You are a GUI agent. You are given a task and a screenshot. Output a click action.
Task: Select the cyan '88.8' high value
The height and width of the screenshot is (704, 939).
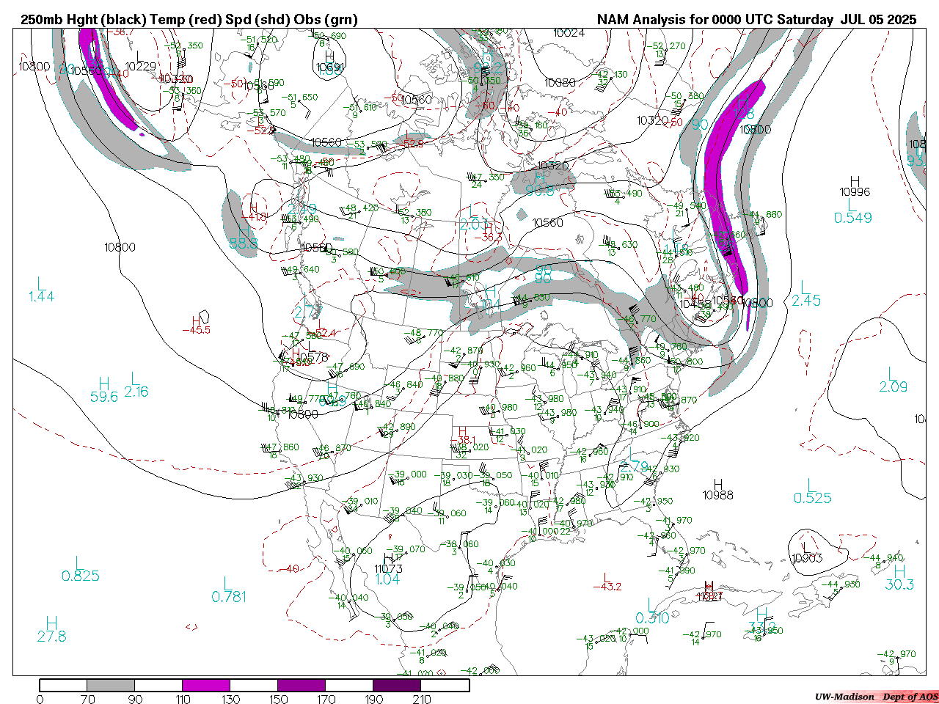tap(244, 243)
